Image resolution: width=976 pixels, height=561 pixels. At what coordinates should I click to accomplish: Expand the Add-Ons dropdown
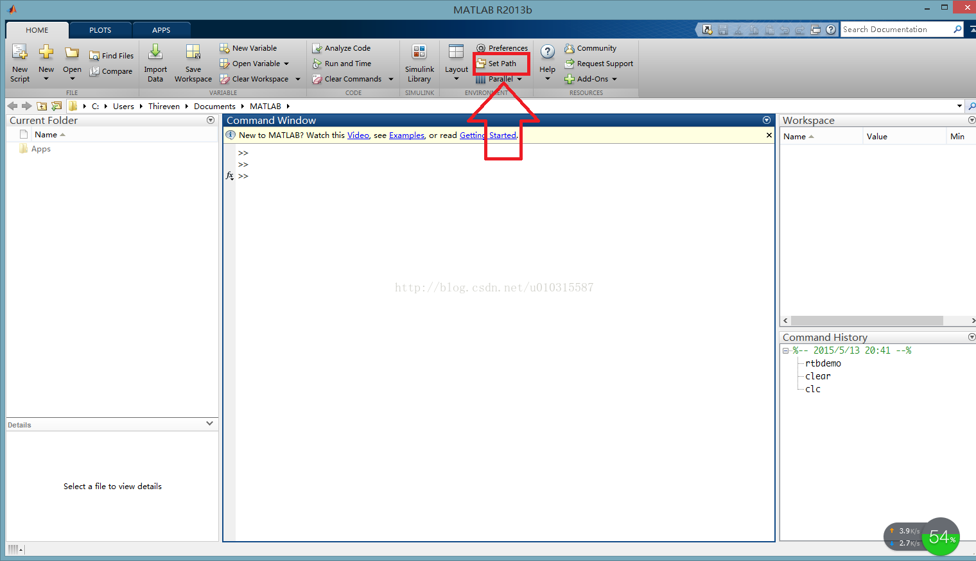tap(614, 79)
